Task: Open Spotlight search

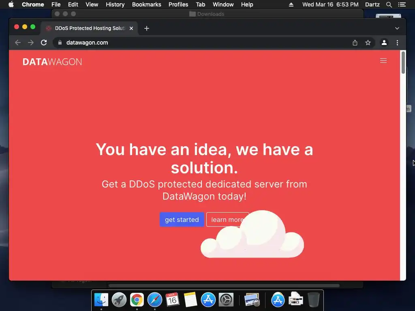Action: pyautogui.click(x=389, y=4)
